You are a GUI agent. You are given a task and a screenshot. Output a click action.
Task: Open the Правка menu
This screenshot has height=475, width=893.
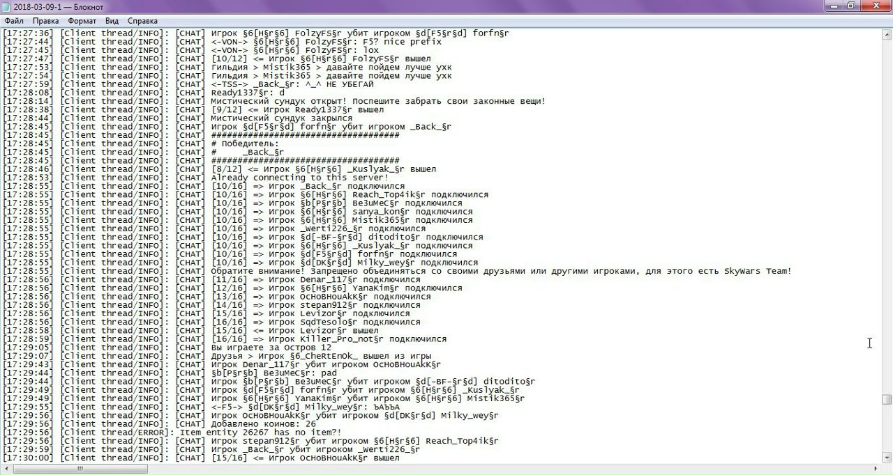pyautogui.click(x=45, y=21)
